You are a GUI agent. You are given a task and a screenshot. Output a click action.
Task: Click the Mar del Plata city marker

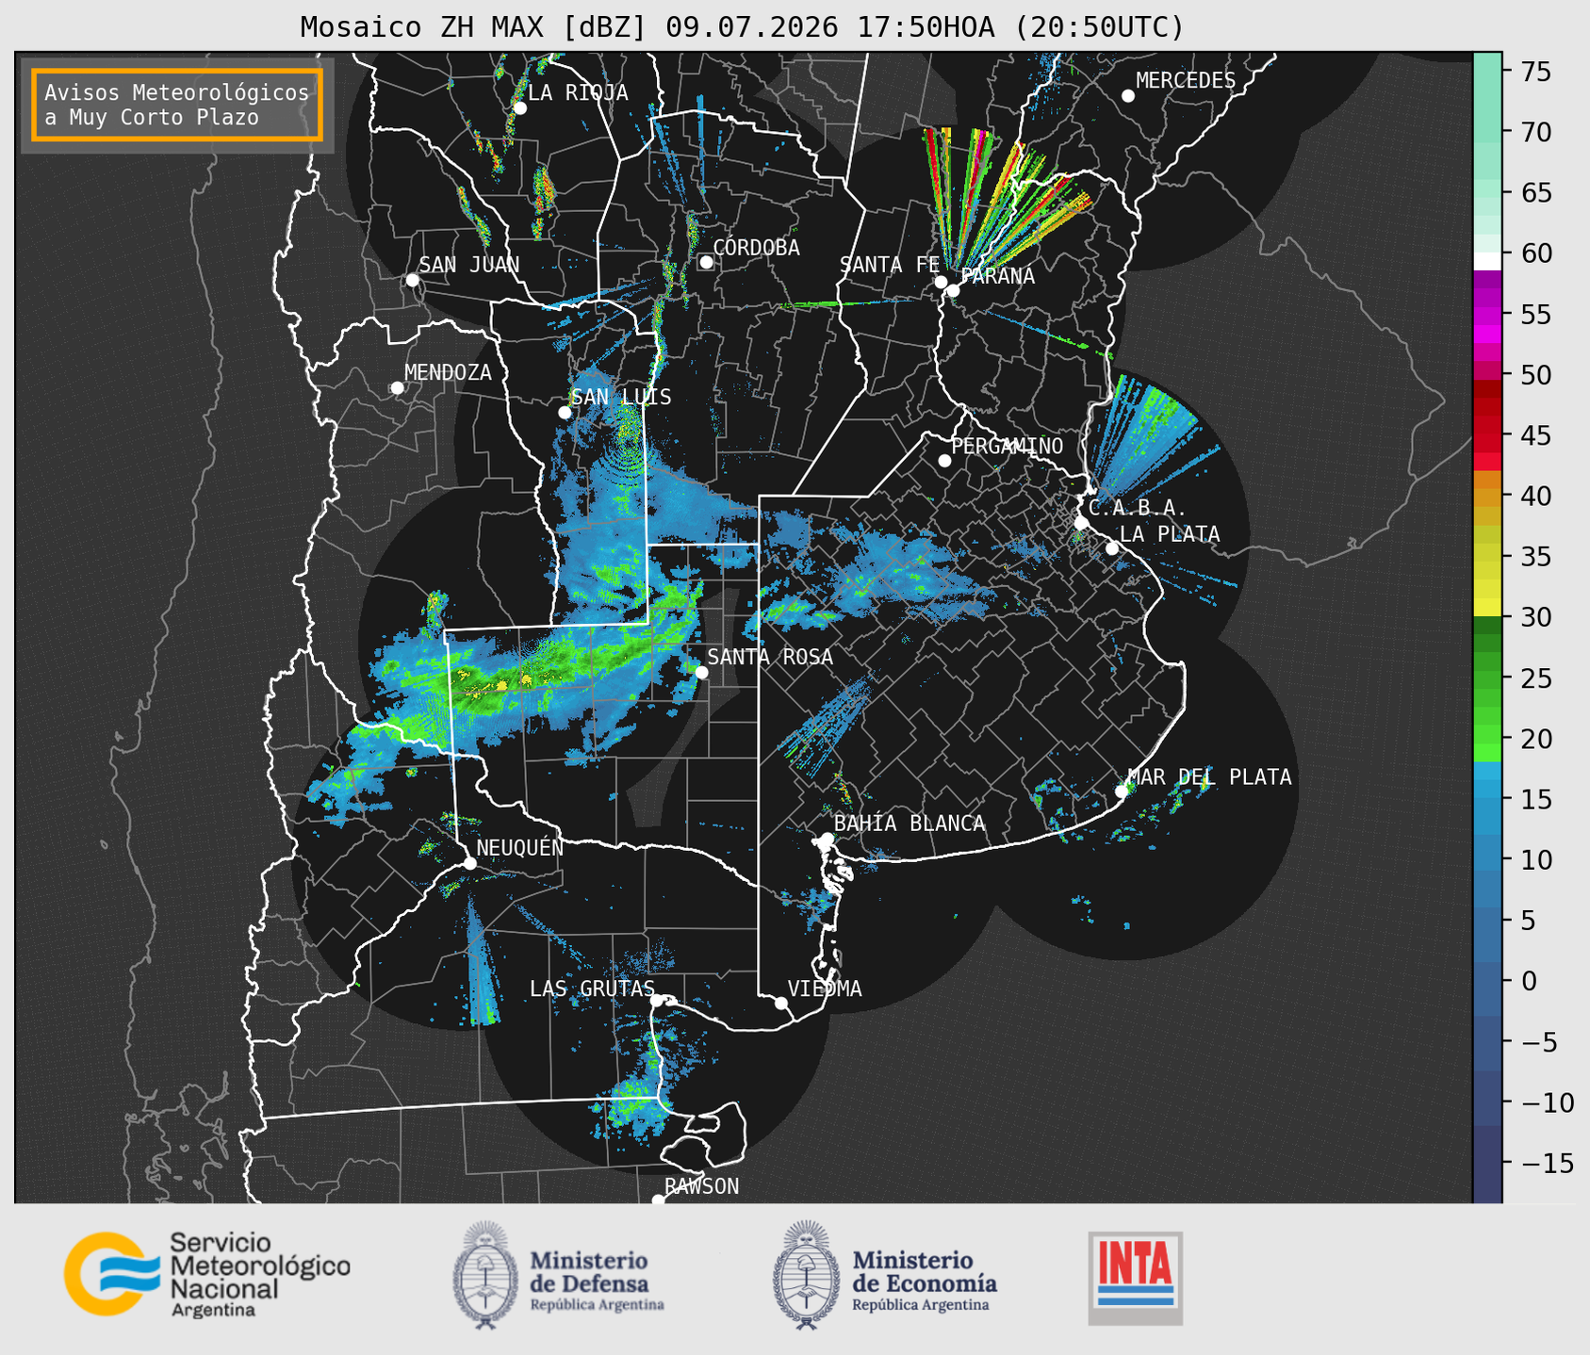pyautogui.click(x=1122, y=792)
